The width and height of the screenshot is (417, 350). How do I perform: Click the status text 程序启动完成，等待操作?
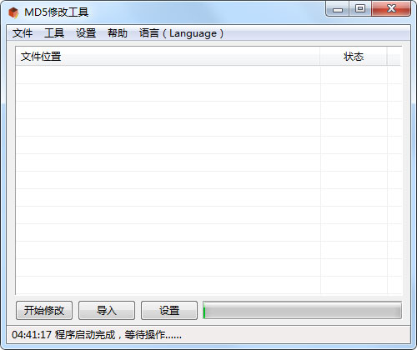point(118,335)
